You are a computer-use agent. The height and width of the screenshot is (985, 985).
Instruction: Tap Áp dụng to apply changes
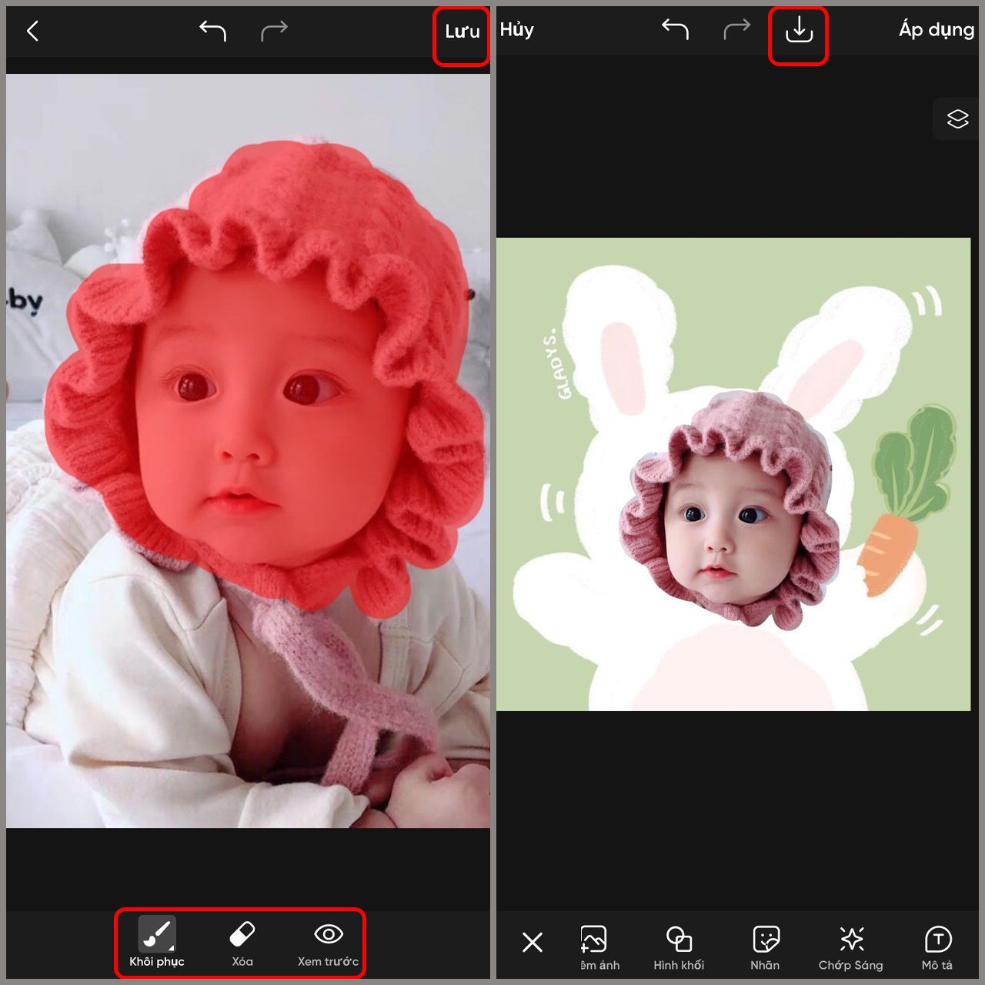[x=937, y=30]
